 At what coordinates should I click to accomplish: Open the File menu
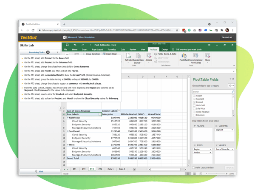(x=65, y=49)
